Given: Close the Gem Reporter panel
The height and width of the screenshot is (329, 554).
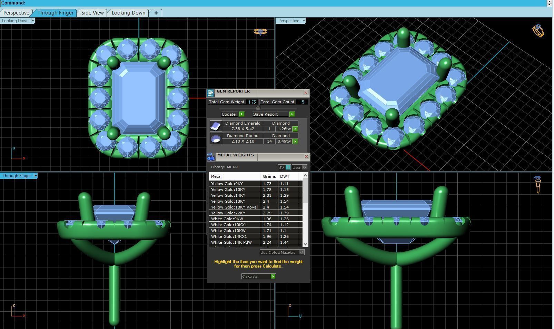Looking at the screenshot, I should [x=306, y=93].
